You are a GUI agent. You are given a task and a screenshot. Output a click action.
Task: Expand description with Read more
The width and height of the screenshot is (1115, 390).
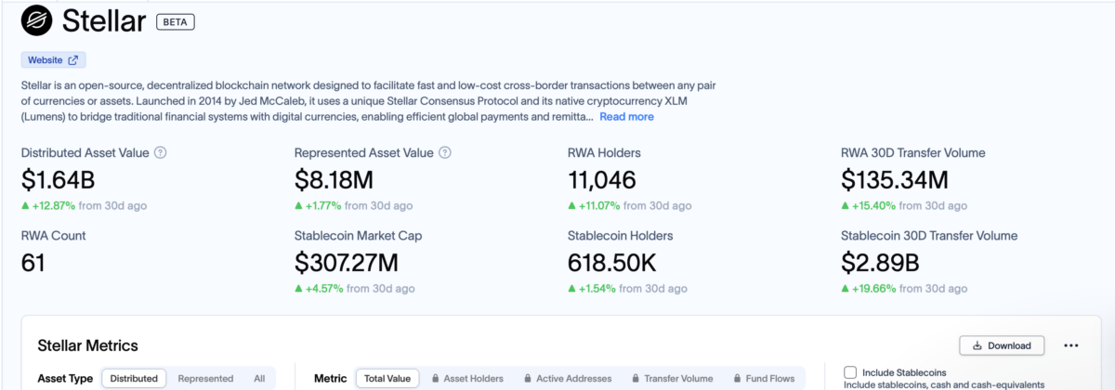coord(626,117)
